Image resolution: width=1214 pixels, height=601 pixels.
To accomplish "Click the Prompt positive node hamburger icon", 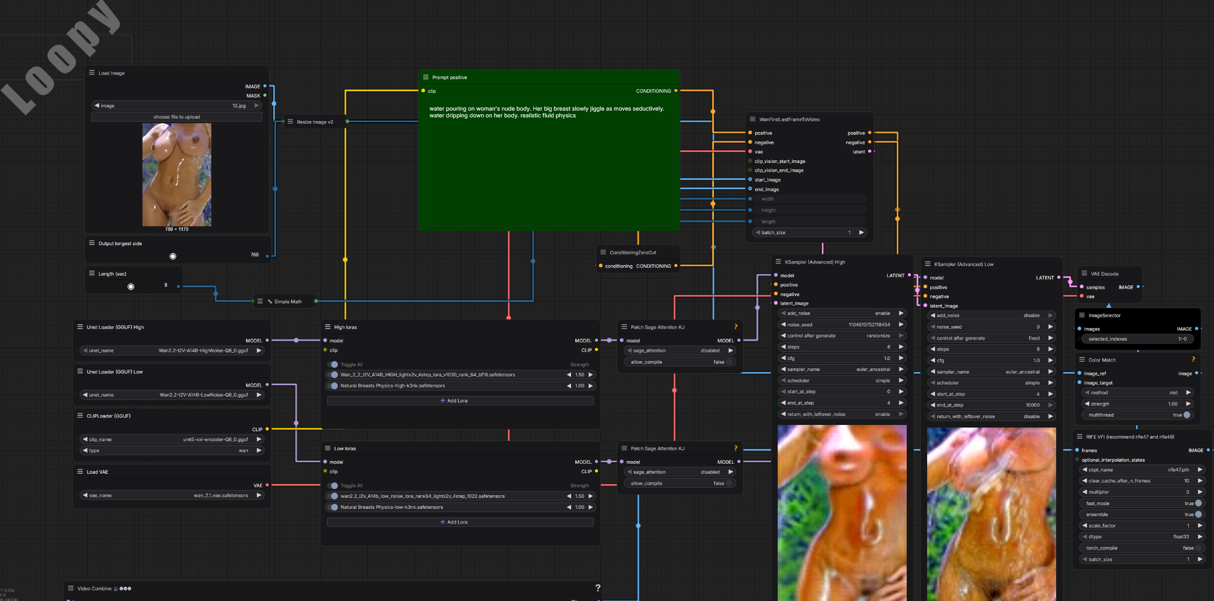I will (x=426, y=77).
